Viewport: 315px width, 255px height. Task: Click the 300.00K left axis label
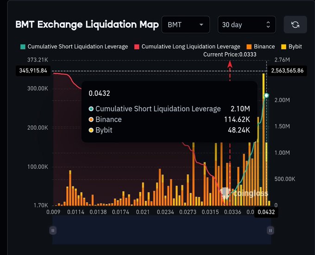pos(38,88)
